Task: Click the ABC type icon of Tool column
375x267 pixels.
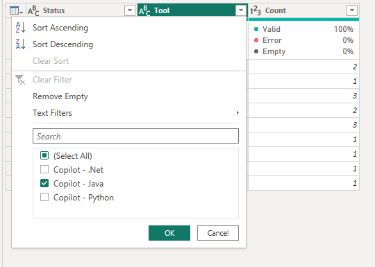Action: 144,10
